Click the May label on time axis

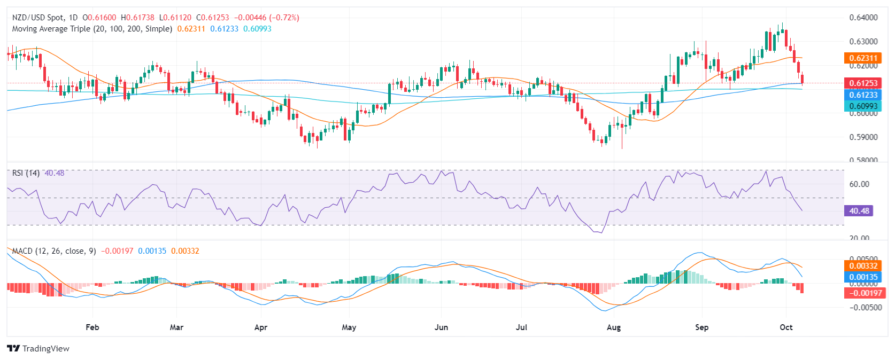point(349,327)
